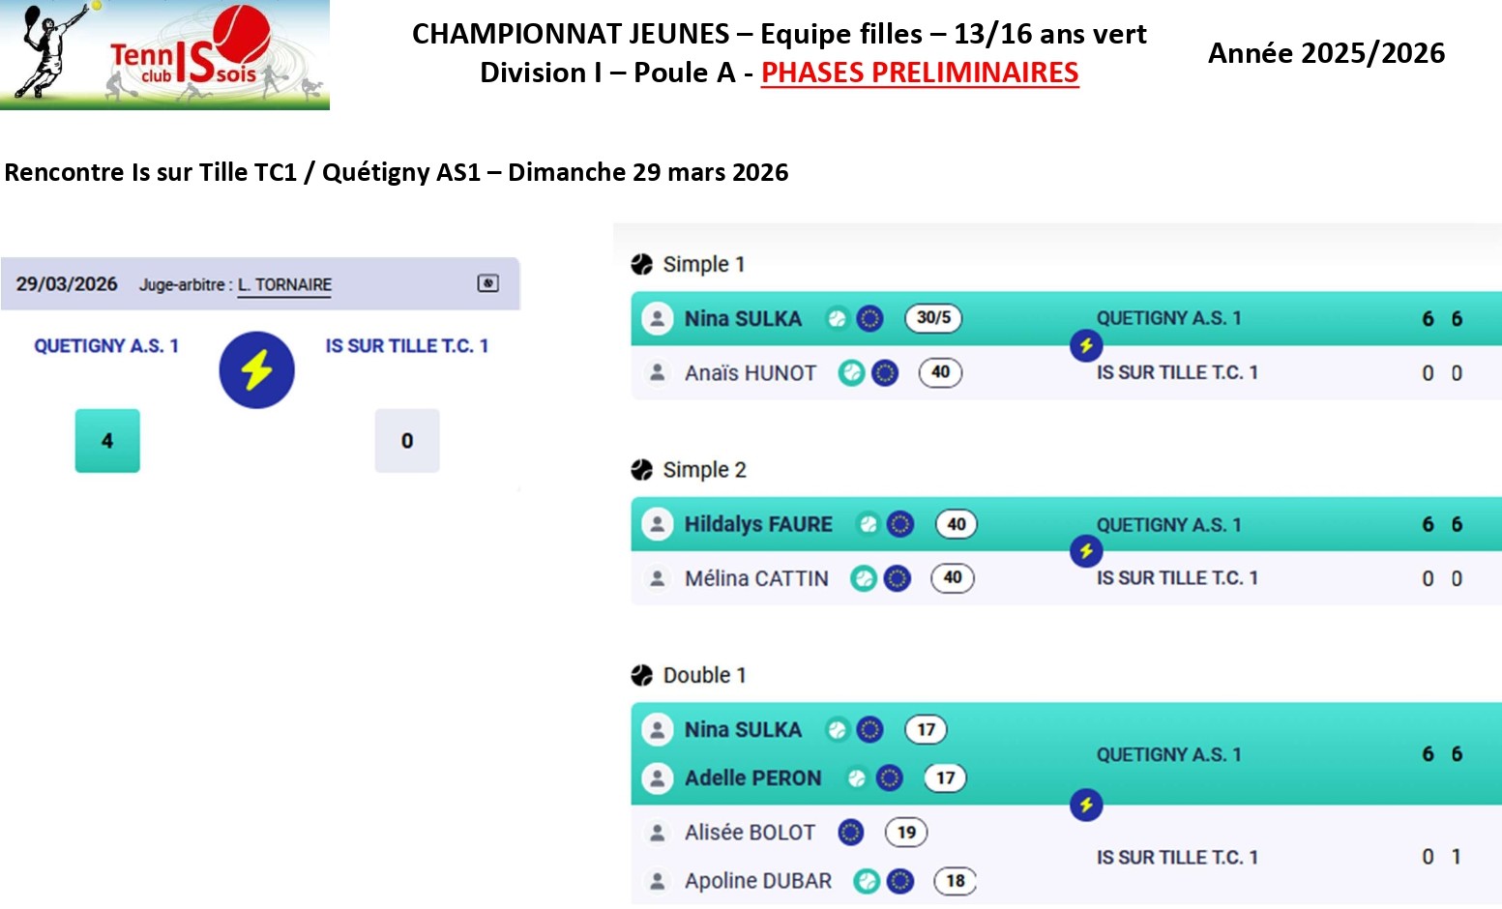Click Is sur Tille score box showing 0
Screen dimensions: 1502x909
point(407,441)
